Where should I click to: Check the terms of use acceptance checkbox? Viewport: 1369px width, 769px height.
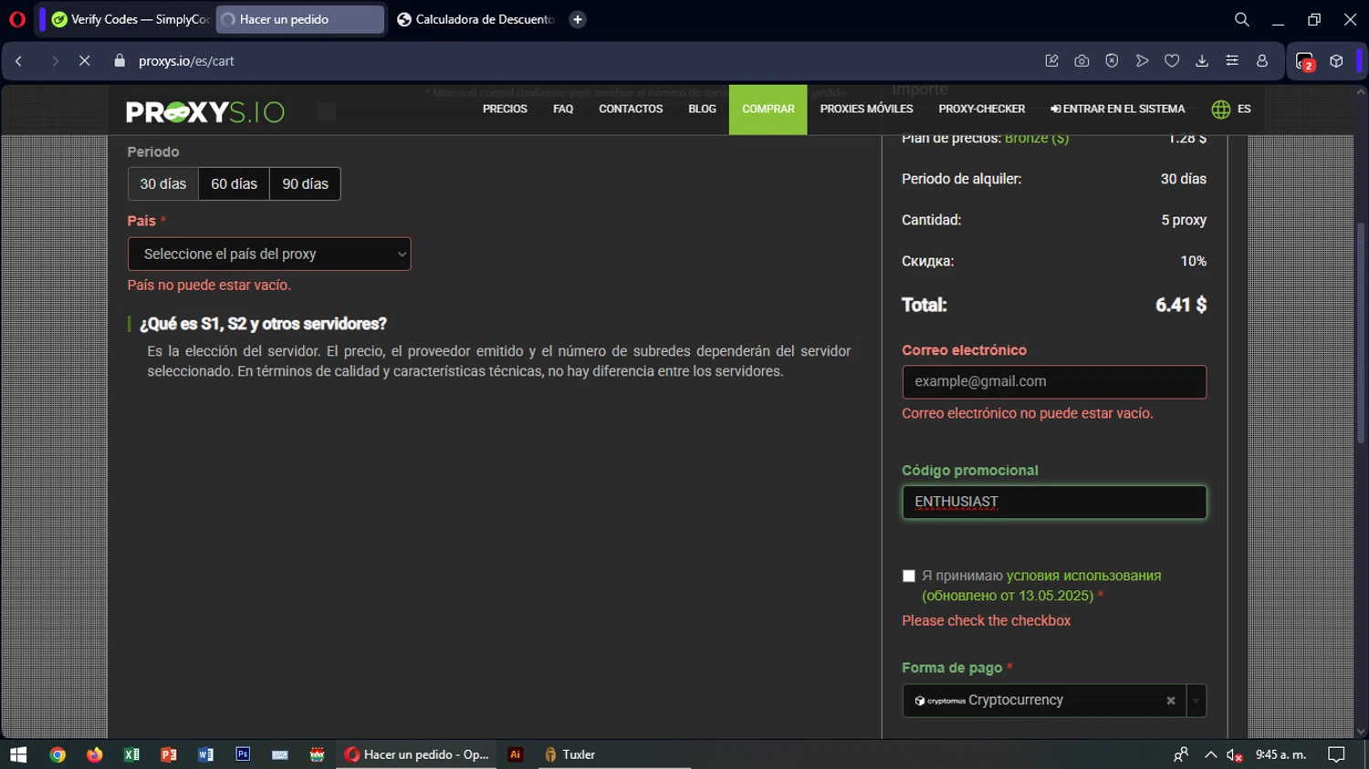pos(908,576)
